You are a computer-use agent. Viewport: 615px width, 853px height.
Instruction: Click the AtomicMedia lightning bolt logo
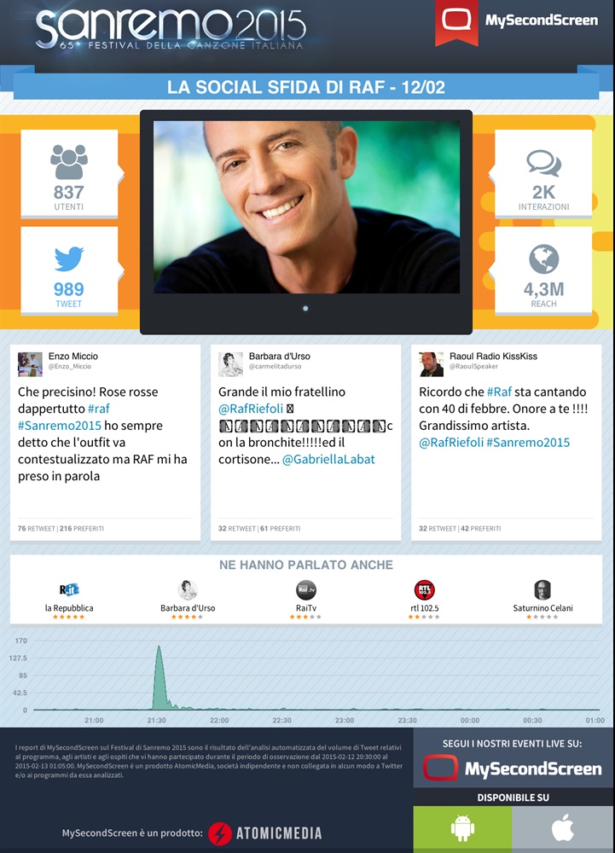(x=220, y=833)
